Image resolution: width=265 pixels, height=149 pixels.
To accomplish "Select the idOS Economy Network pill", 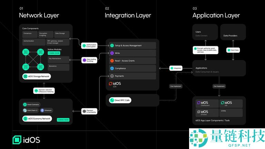I will (37, 119).
